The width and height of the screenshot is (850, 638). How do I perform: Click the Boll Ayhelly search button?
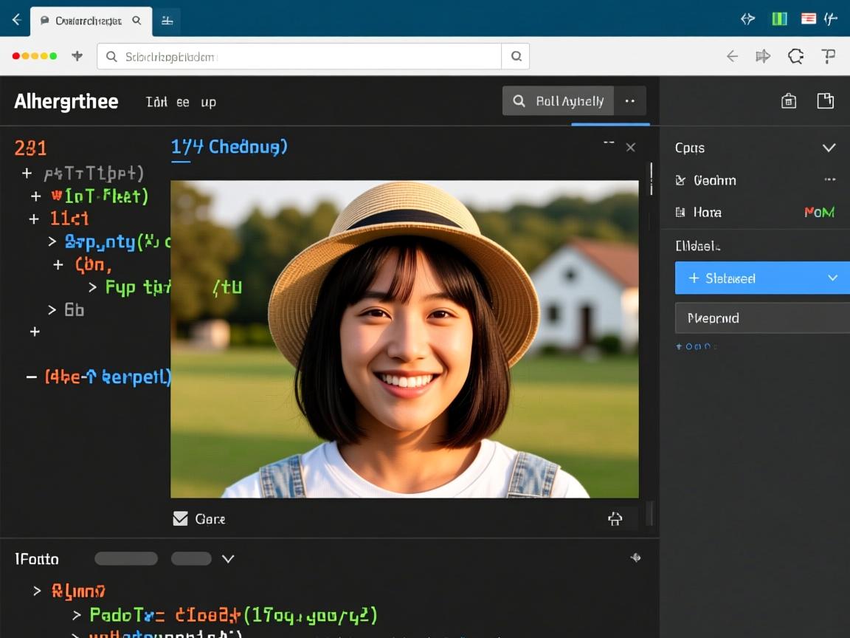point(558,101)
